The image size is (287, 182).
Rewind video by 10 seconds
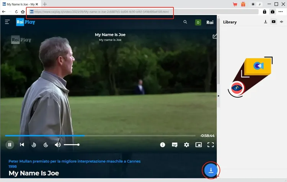point(34,144)
